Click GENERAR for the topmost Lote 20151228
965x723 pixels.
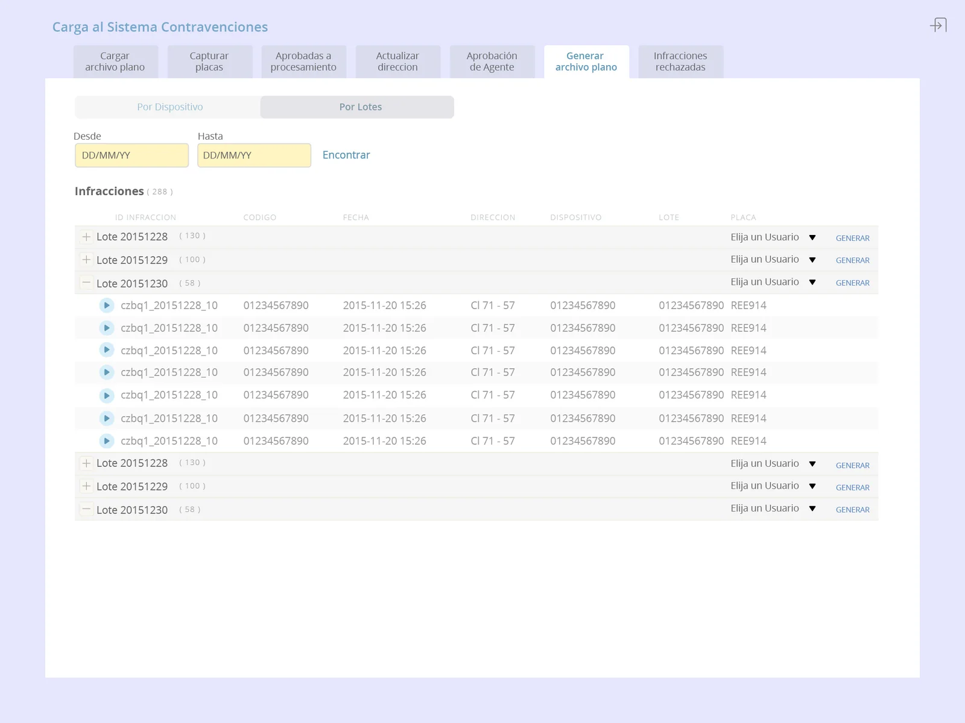tap(853, 238)
